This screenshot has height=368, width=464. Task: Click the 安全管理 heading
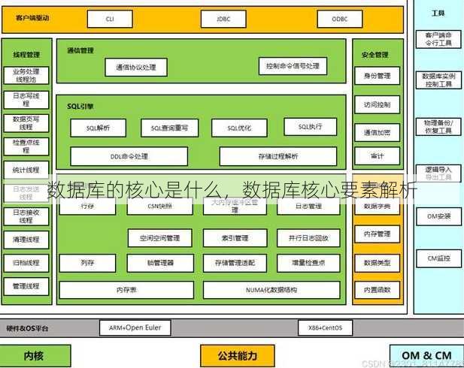[x=375, y=55]
